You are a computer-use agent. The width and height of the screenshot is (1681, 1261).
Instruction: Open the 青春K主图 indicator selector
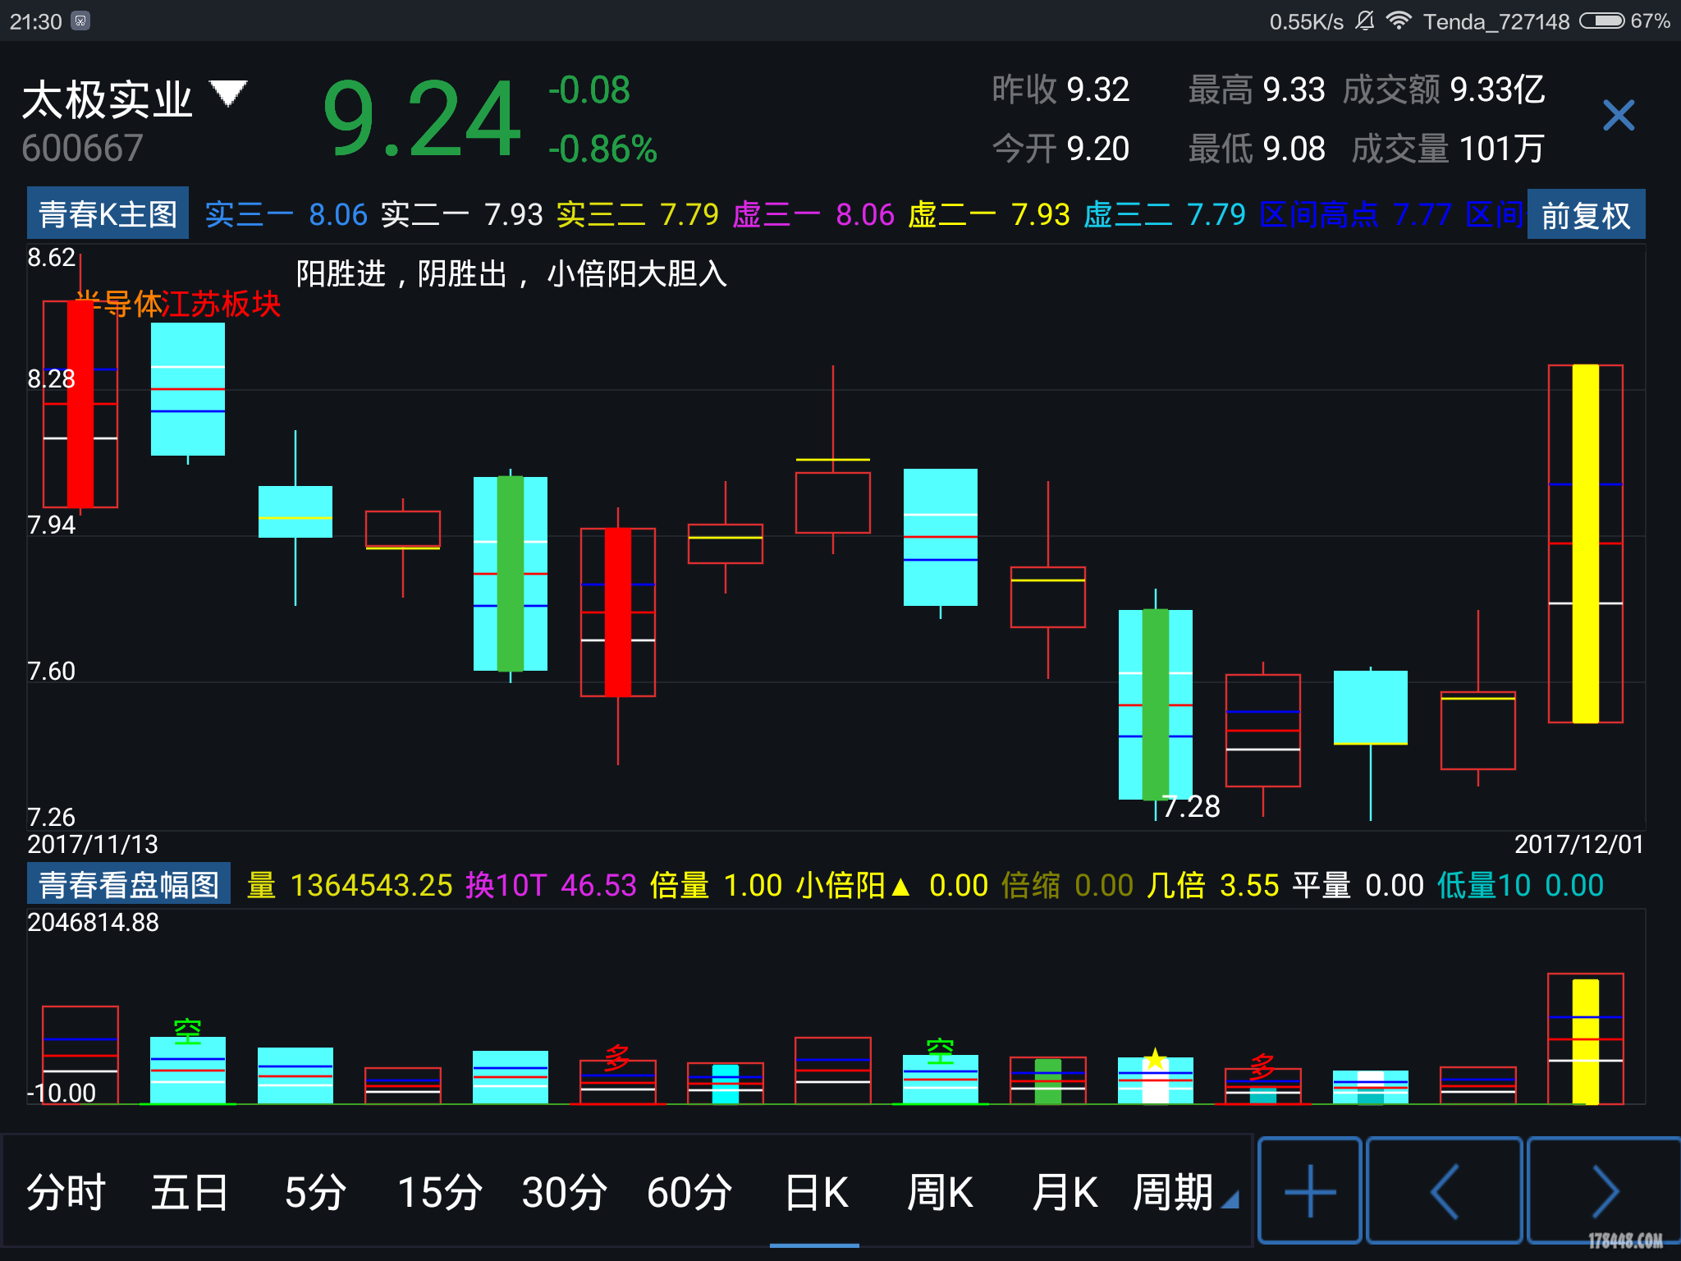(x=108, y=214)
